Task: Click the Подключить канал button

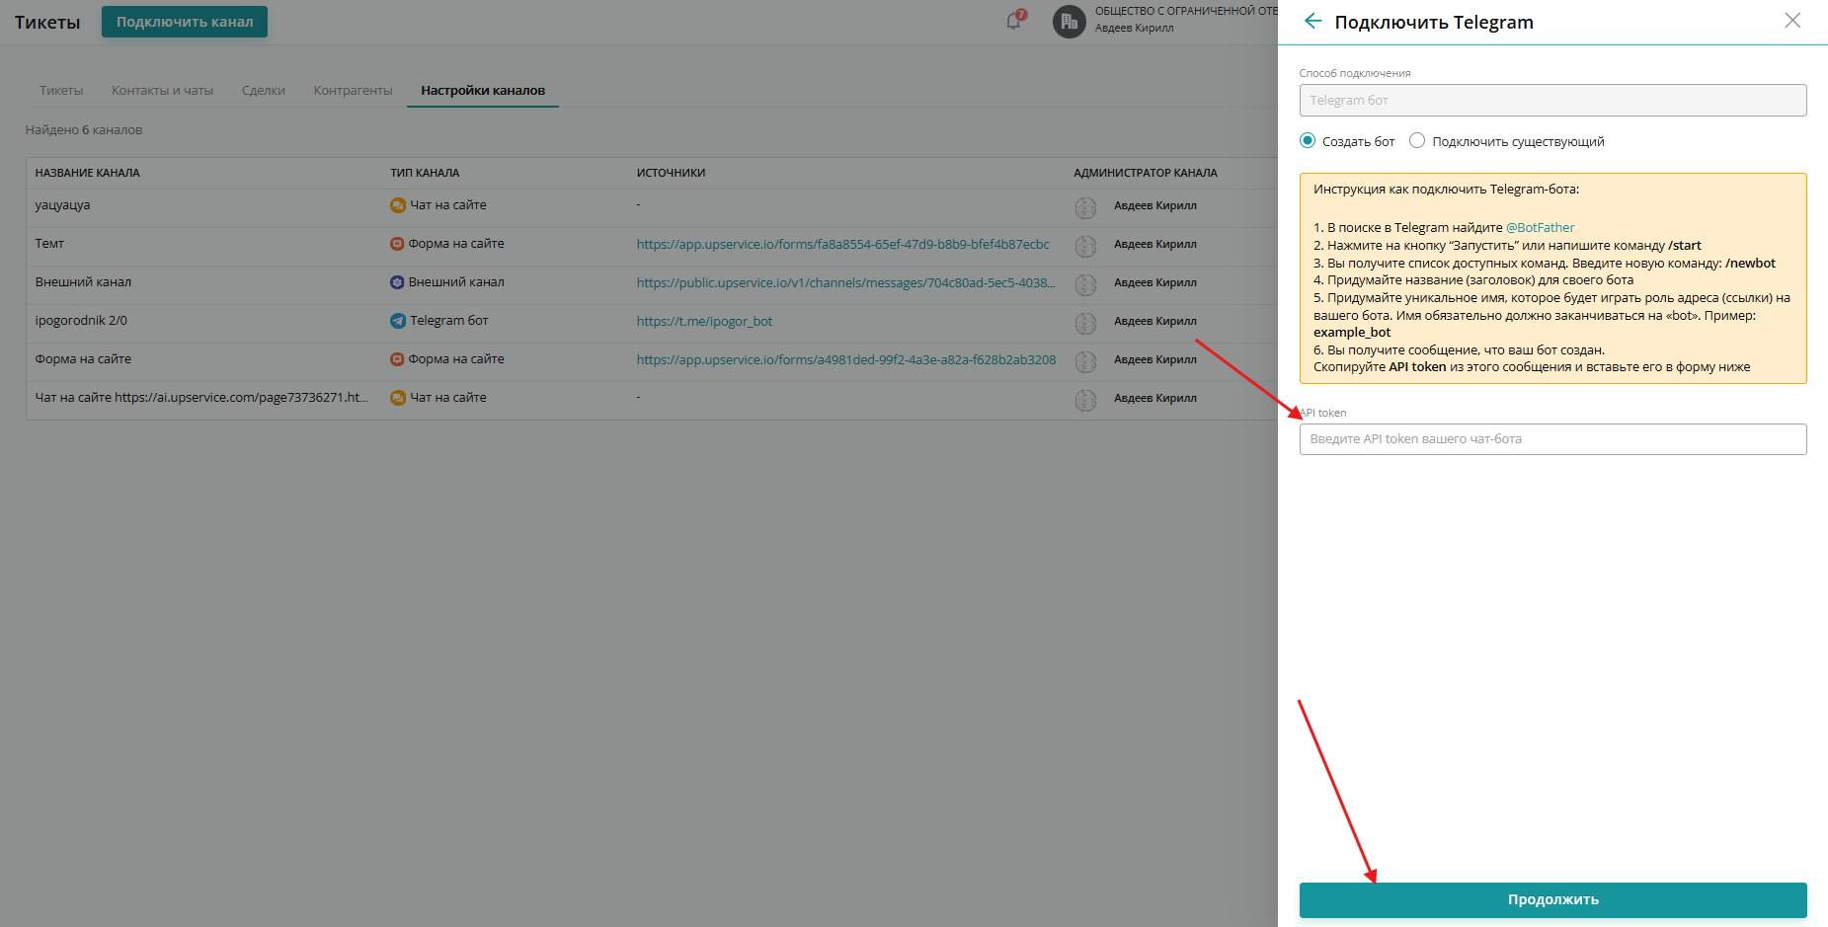Action: coord(185,22)
